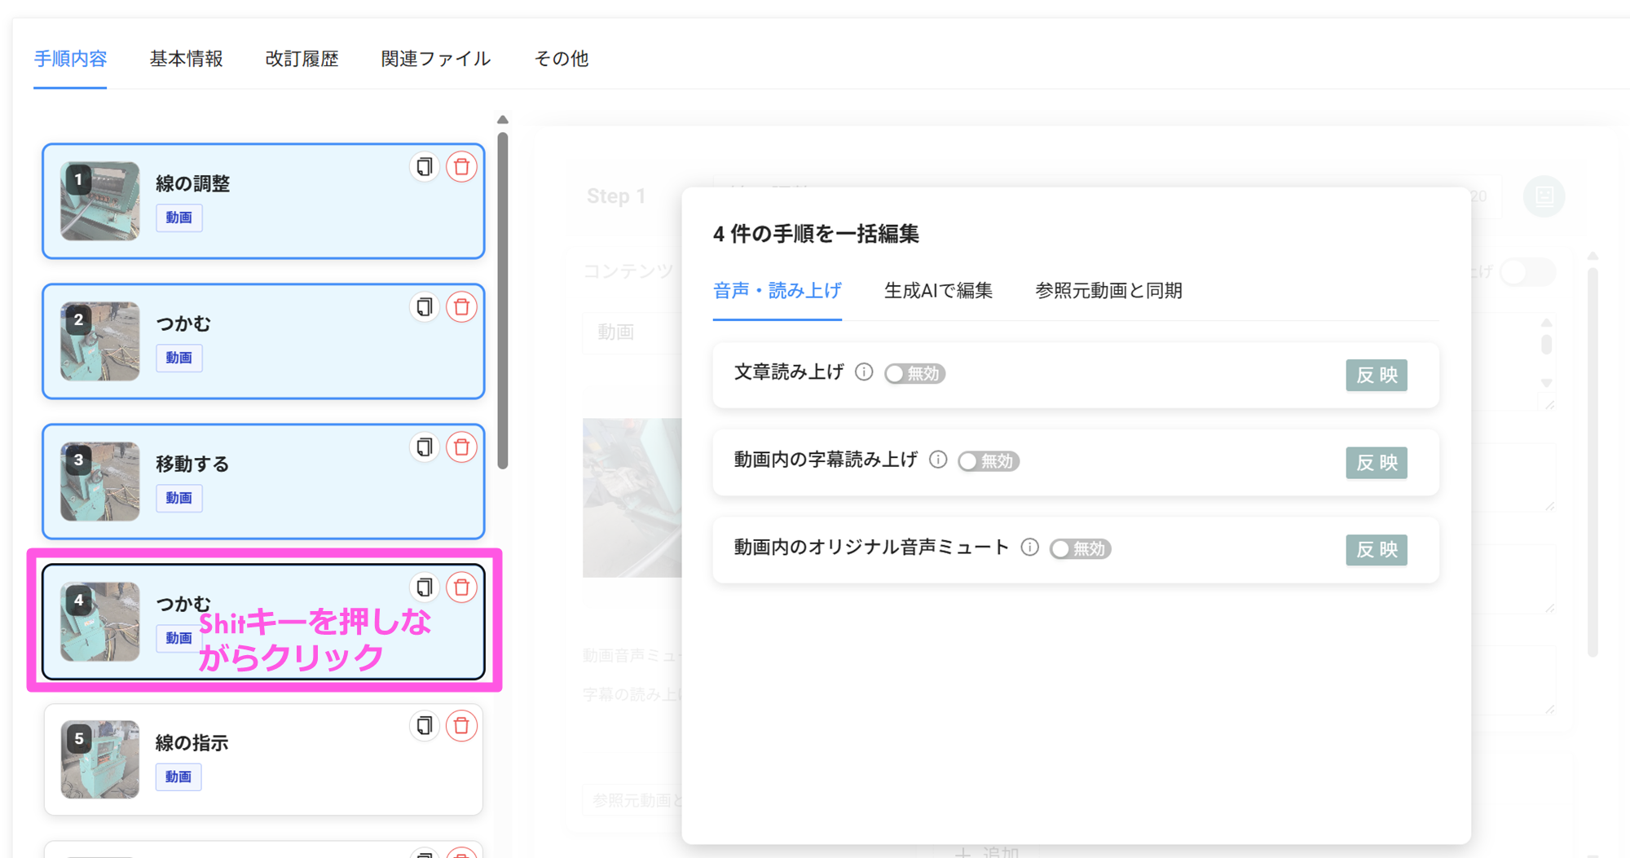Delete step 5 線の指示
Image resolution: width=1630 pixels, height=858 pixels.
(x=461, y=726)
